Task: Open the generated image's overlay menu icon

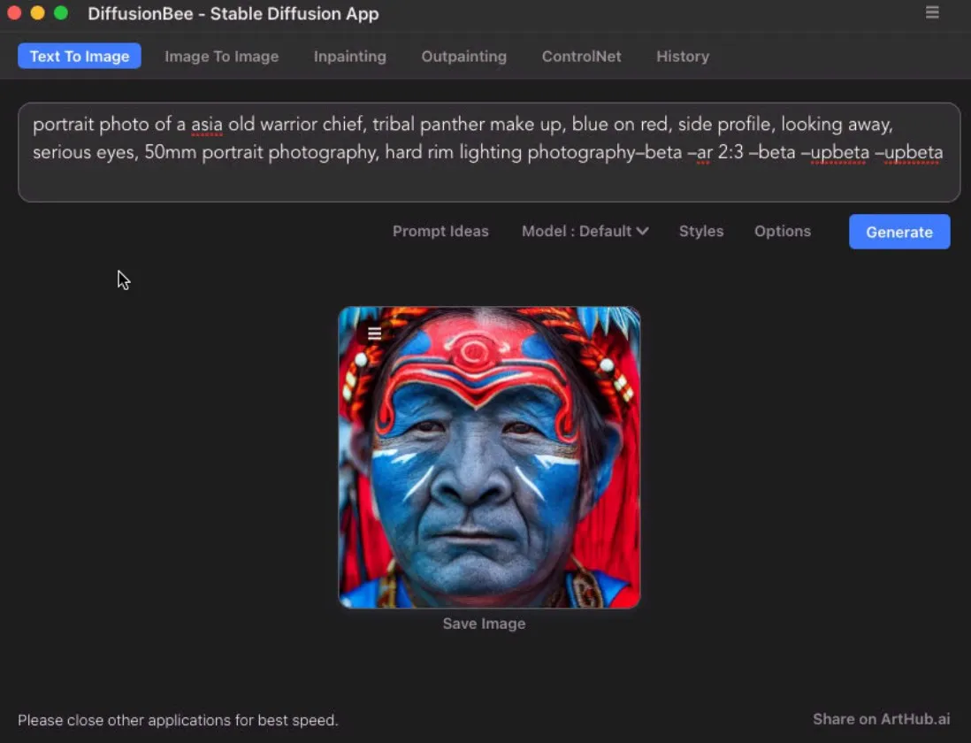Action: 375,333
